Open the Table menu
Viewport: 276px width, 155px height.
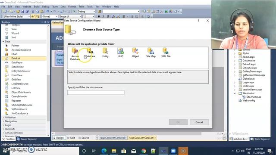tap(82, 6)
